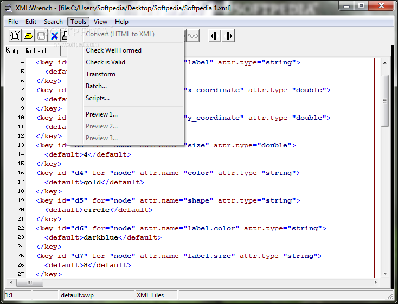Image resolution: width=398 pixels, height=304 pixels.
Task: Click the right-pointing arrow bar icon
Action: [x=228, y=36]
